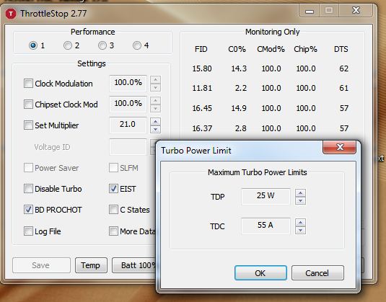The height and width of the screenshot is (302, 386).
Task: Click the FID column header
Action: coord(201,49)
